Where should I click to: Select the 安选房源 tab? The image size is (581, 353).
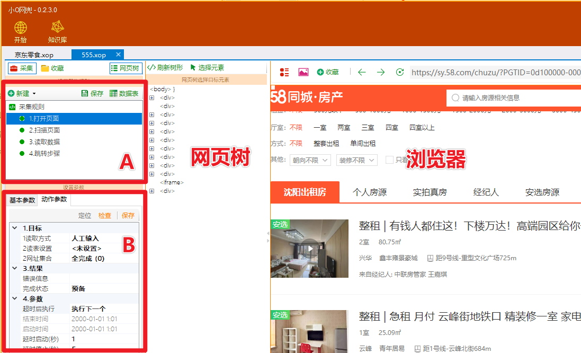point(542,192)
